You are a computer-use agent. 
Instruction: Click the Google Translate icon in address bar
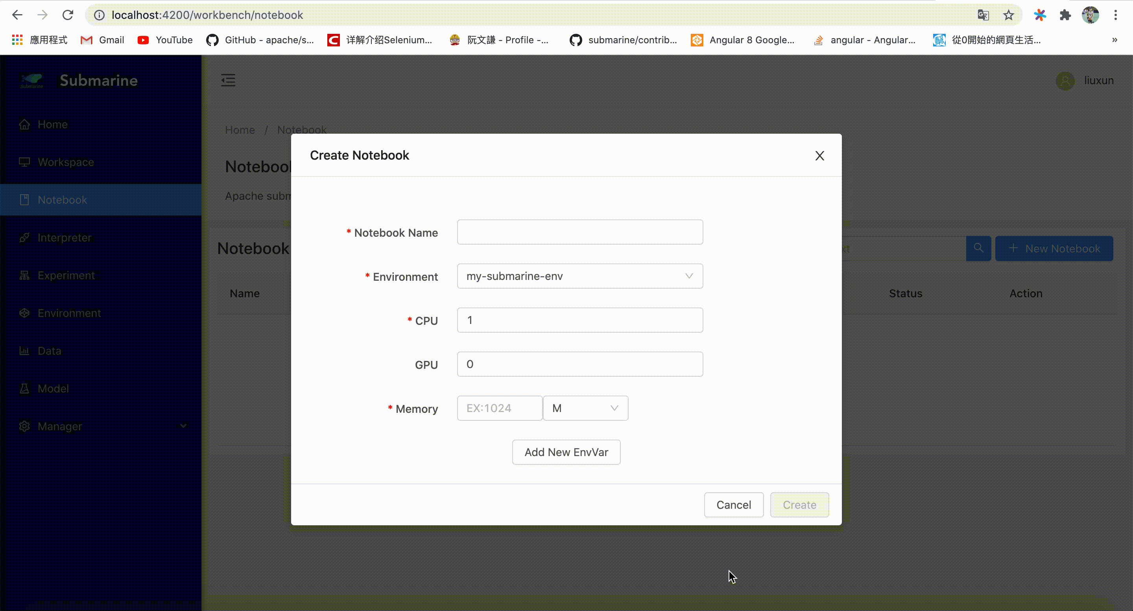pyautogui.click(x=983, y=15)
